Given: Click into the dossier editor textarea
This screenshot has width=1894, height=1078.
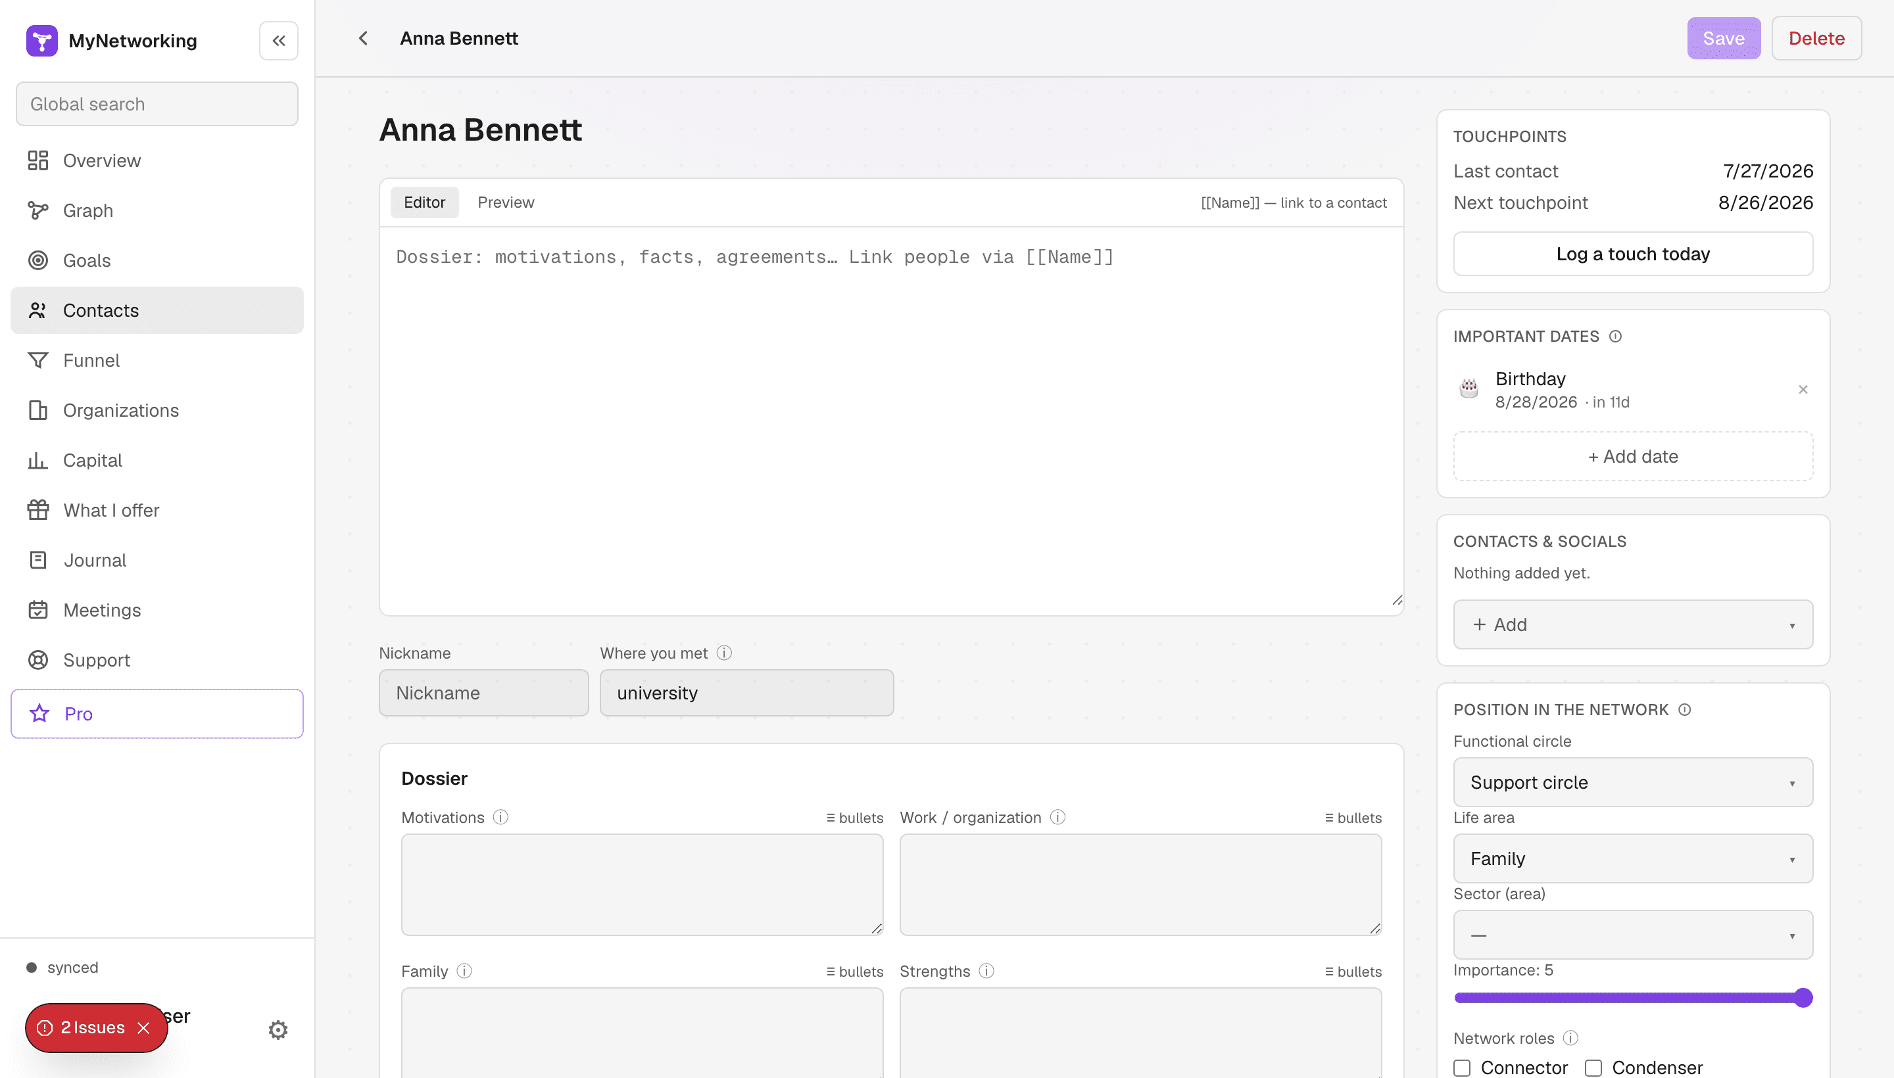Looking at the screenshot, I should coord(891,421).
